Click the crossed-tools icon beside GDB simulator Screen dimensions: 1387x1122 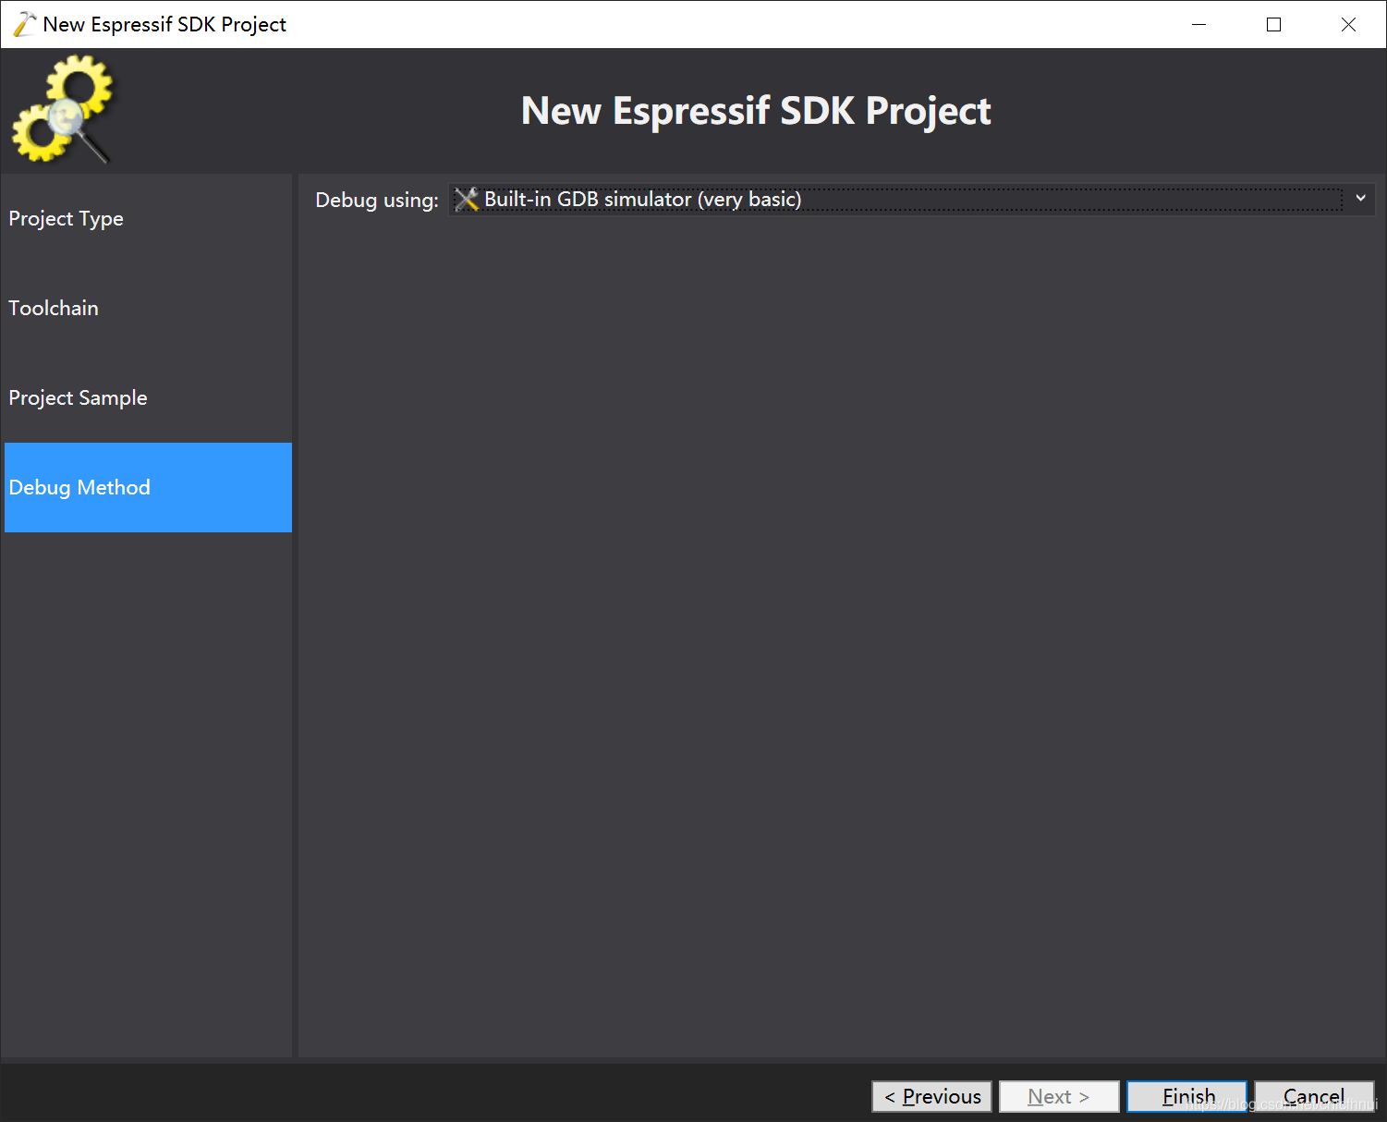pyautogui.click(x=465, y=199)
